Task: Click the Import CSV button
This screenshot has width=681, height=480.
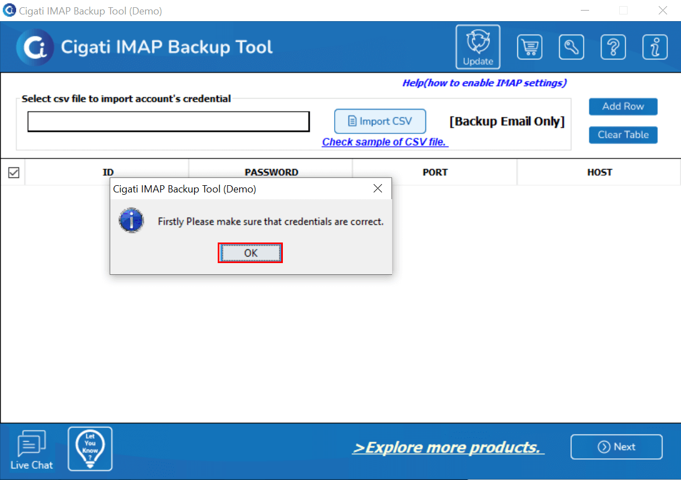Action: coord(380,121)
